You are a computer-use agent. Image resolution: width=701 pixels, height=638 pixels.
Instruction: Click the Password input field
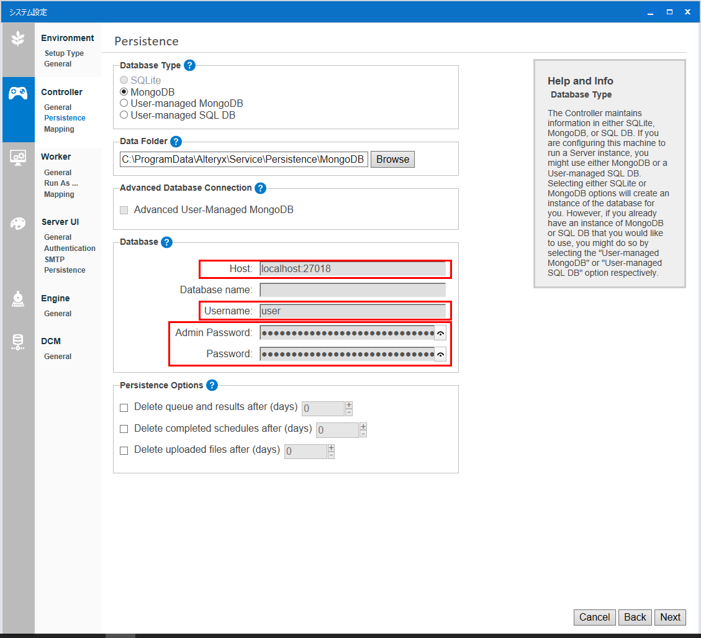[x=347, y=355]
